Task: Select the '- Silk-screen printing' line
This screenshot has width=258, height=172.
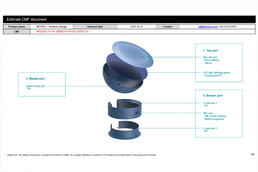Action: pyautogui.click(x=214, y=116)
